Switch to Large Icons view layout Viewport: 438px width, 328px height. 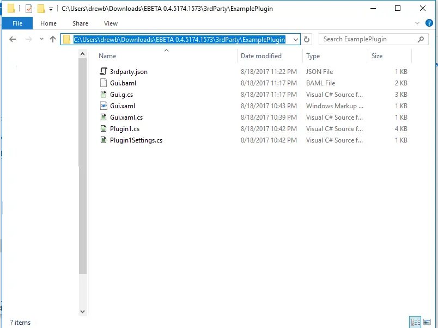click(x=427, y=323)
